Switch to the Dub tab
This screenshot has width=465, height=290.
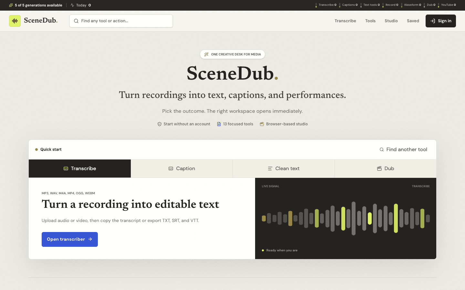(x=386, y=169)
